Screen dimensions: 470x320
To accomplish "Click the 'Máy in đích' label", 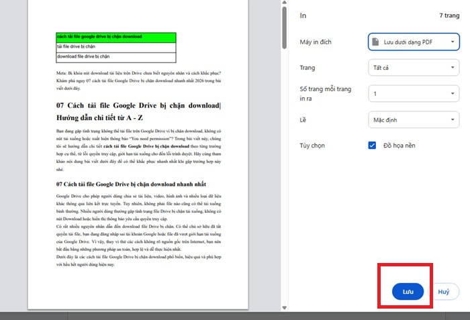I will [x=316, y=42].
